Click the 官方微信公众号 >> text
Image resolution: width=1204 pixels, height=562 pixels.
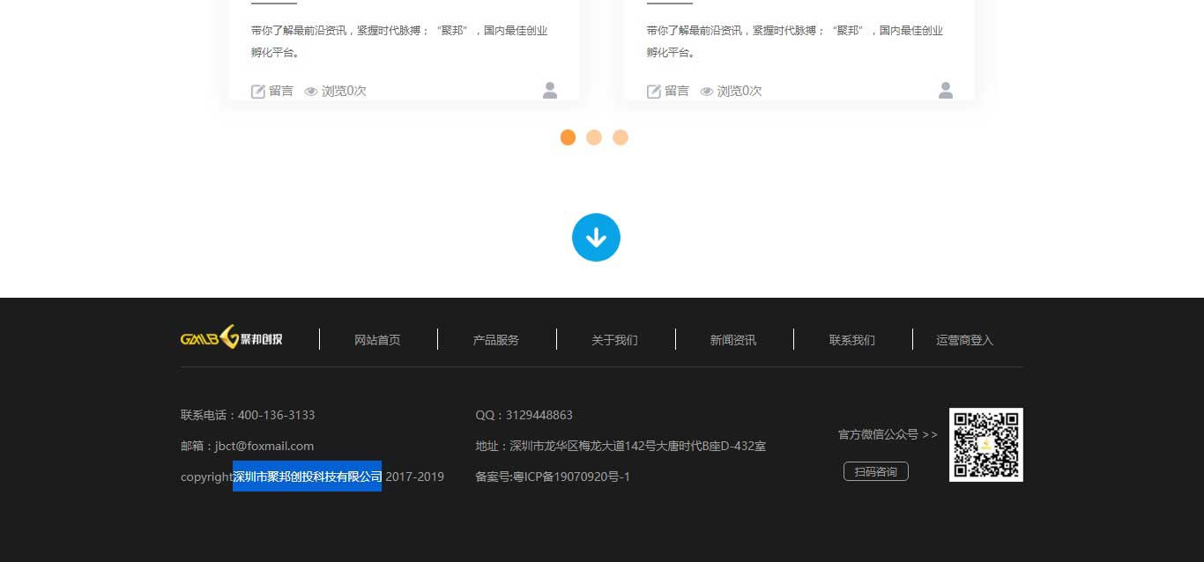pos(887,433)
